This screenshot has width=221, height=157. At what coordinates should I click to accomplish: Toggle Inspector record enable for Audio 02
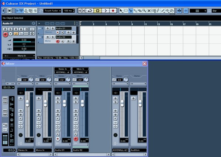(x=6, y=34)
